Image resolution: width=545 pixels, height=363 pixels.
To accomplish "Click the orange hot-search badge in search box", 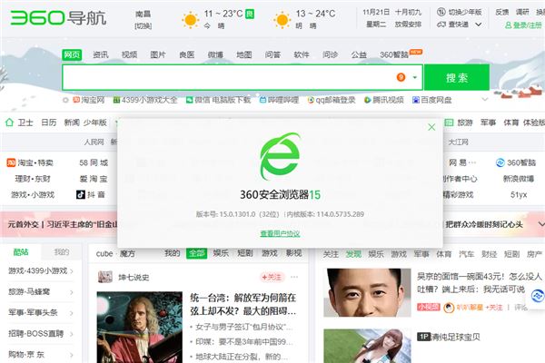I will (x=401, y=77).
